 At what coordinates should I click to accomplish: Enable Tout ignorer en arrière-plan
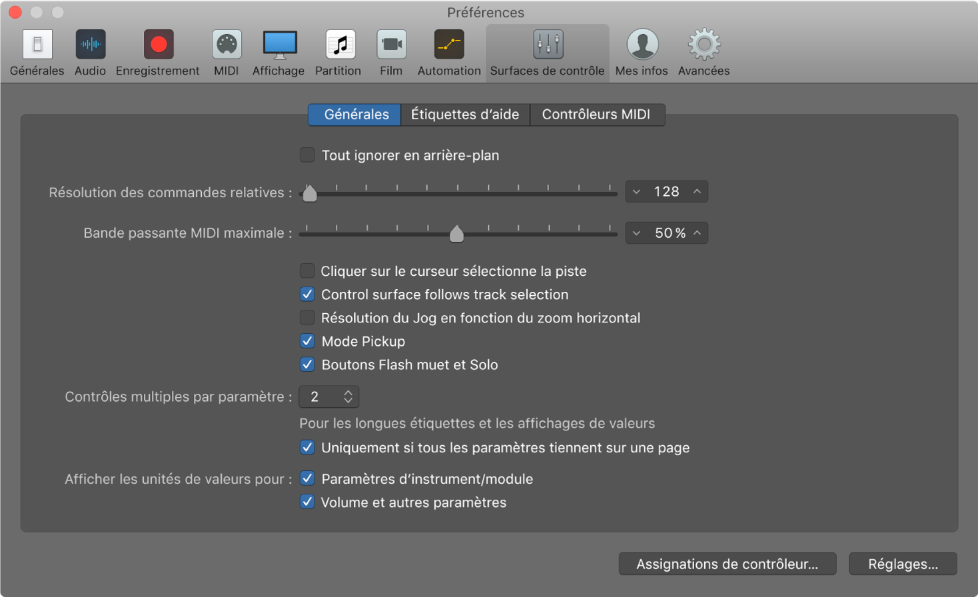click(307, 155)
